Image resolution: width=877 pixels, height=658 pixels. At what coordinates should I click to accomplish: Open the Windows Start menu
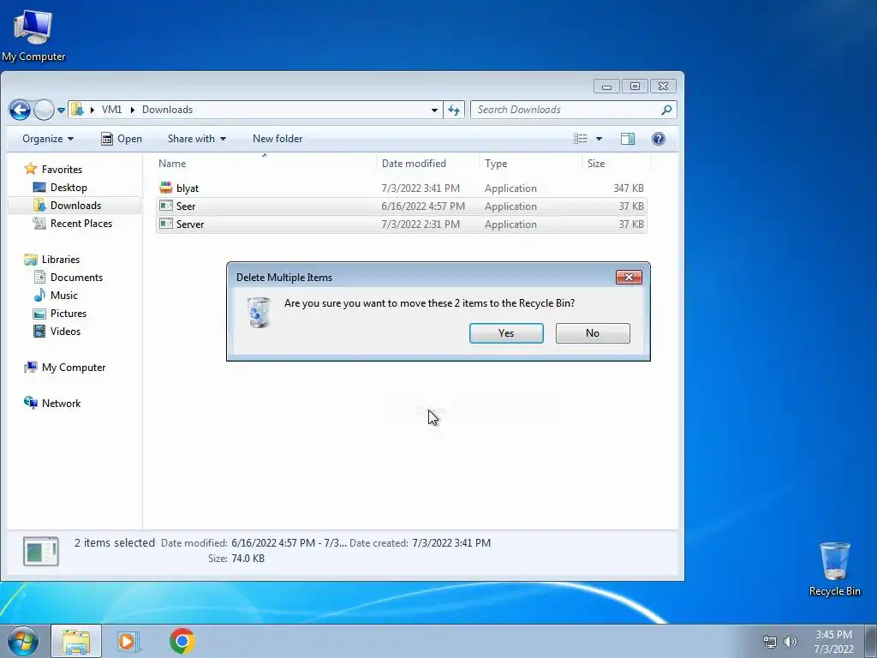tap(21, 641)
